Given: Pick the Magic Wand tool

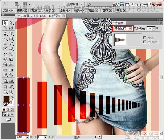Looking at the screenshot, I should pos(5,28).
